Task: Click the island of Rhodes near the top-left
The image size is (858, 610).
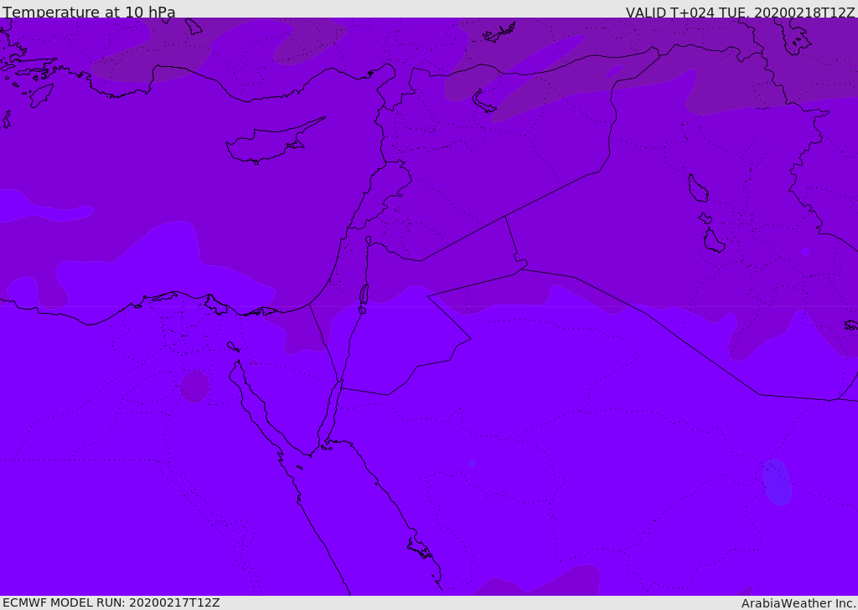Action: (41, 95)
